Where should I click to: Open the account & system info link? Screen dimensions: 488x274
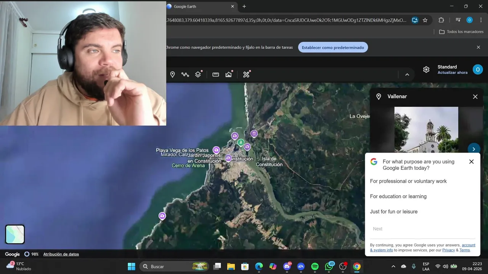(423, 248)
